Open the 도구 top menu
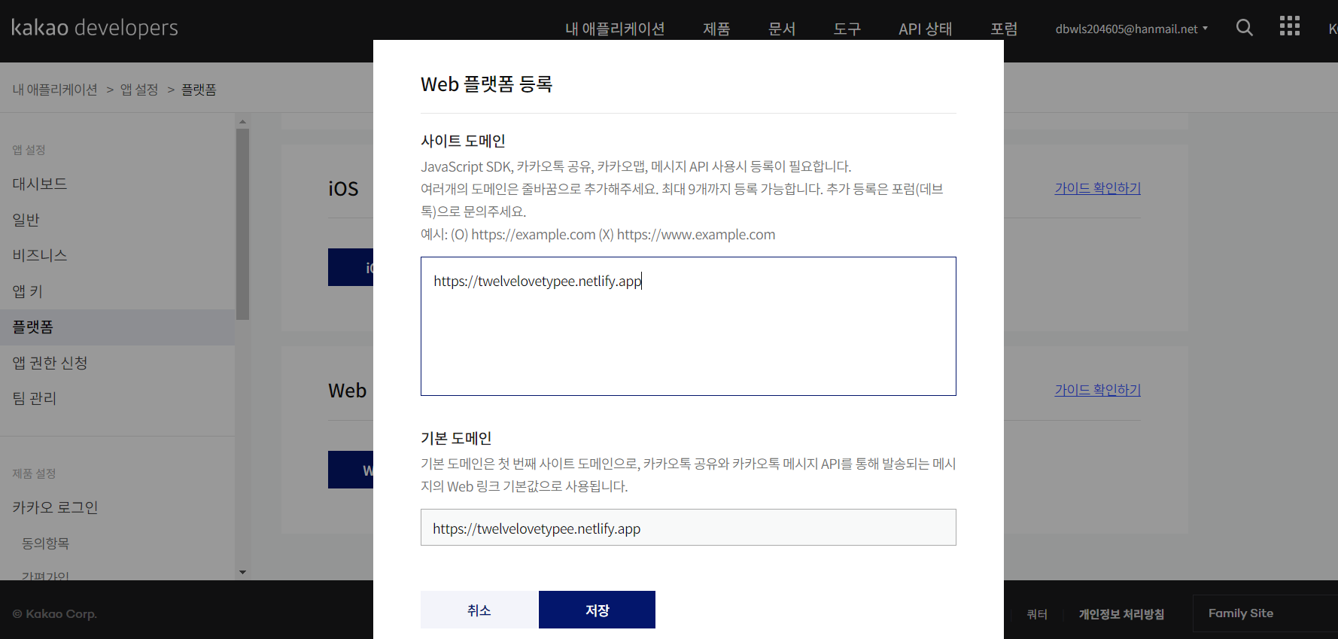This screenshot has height=639, width=1338. click(x=847, y=29)
